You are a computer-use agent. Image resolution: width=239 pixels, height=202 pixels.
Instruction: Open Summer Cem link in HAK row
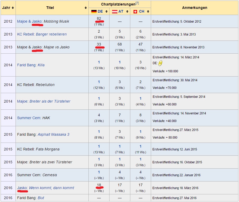[x=29, y=118]
